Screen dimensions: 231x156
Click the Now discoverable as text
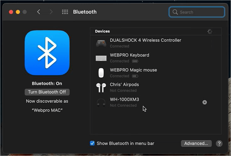pyautogui.click(x=47, y=101)
